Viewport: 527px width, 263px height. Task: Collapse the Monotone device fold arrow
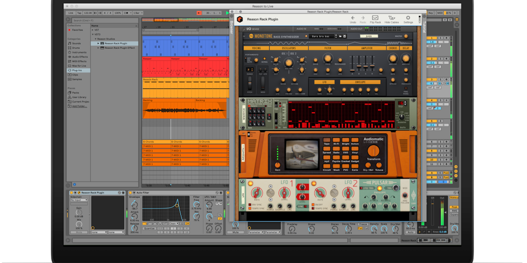tap(244, 36)
